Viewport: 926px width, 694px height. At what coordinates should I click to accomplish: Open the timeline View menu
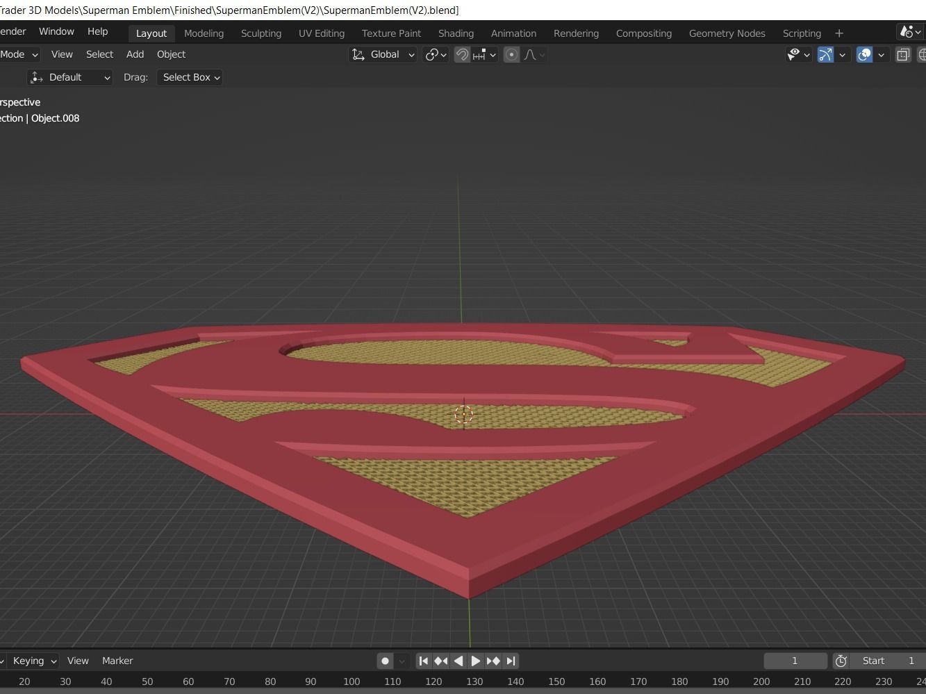coord(78,661)
